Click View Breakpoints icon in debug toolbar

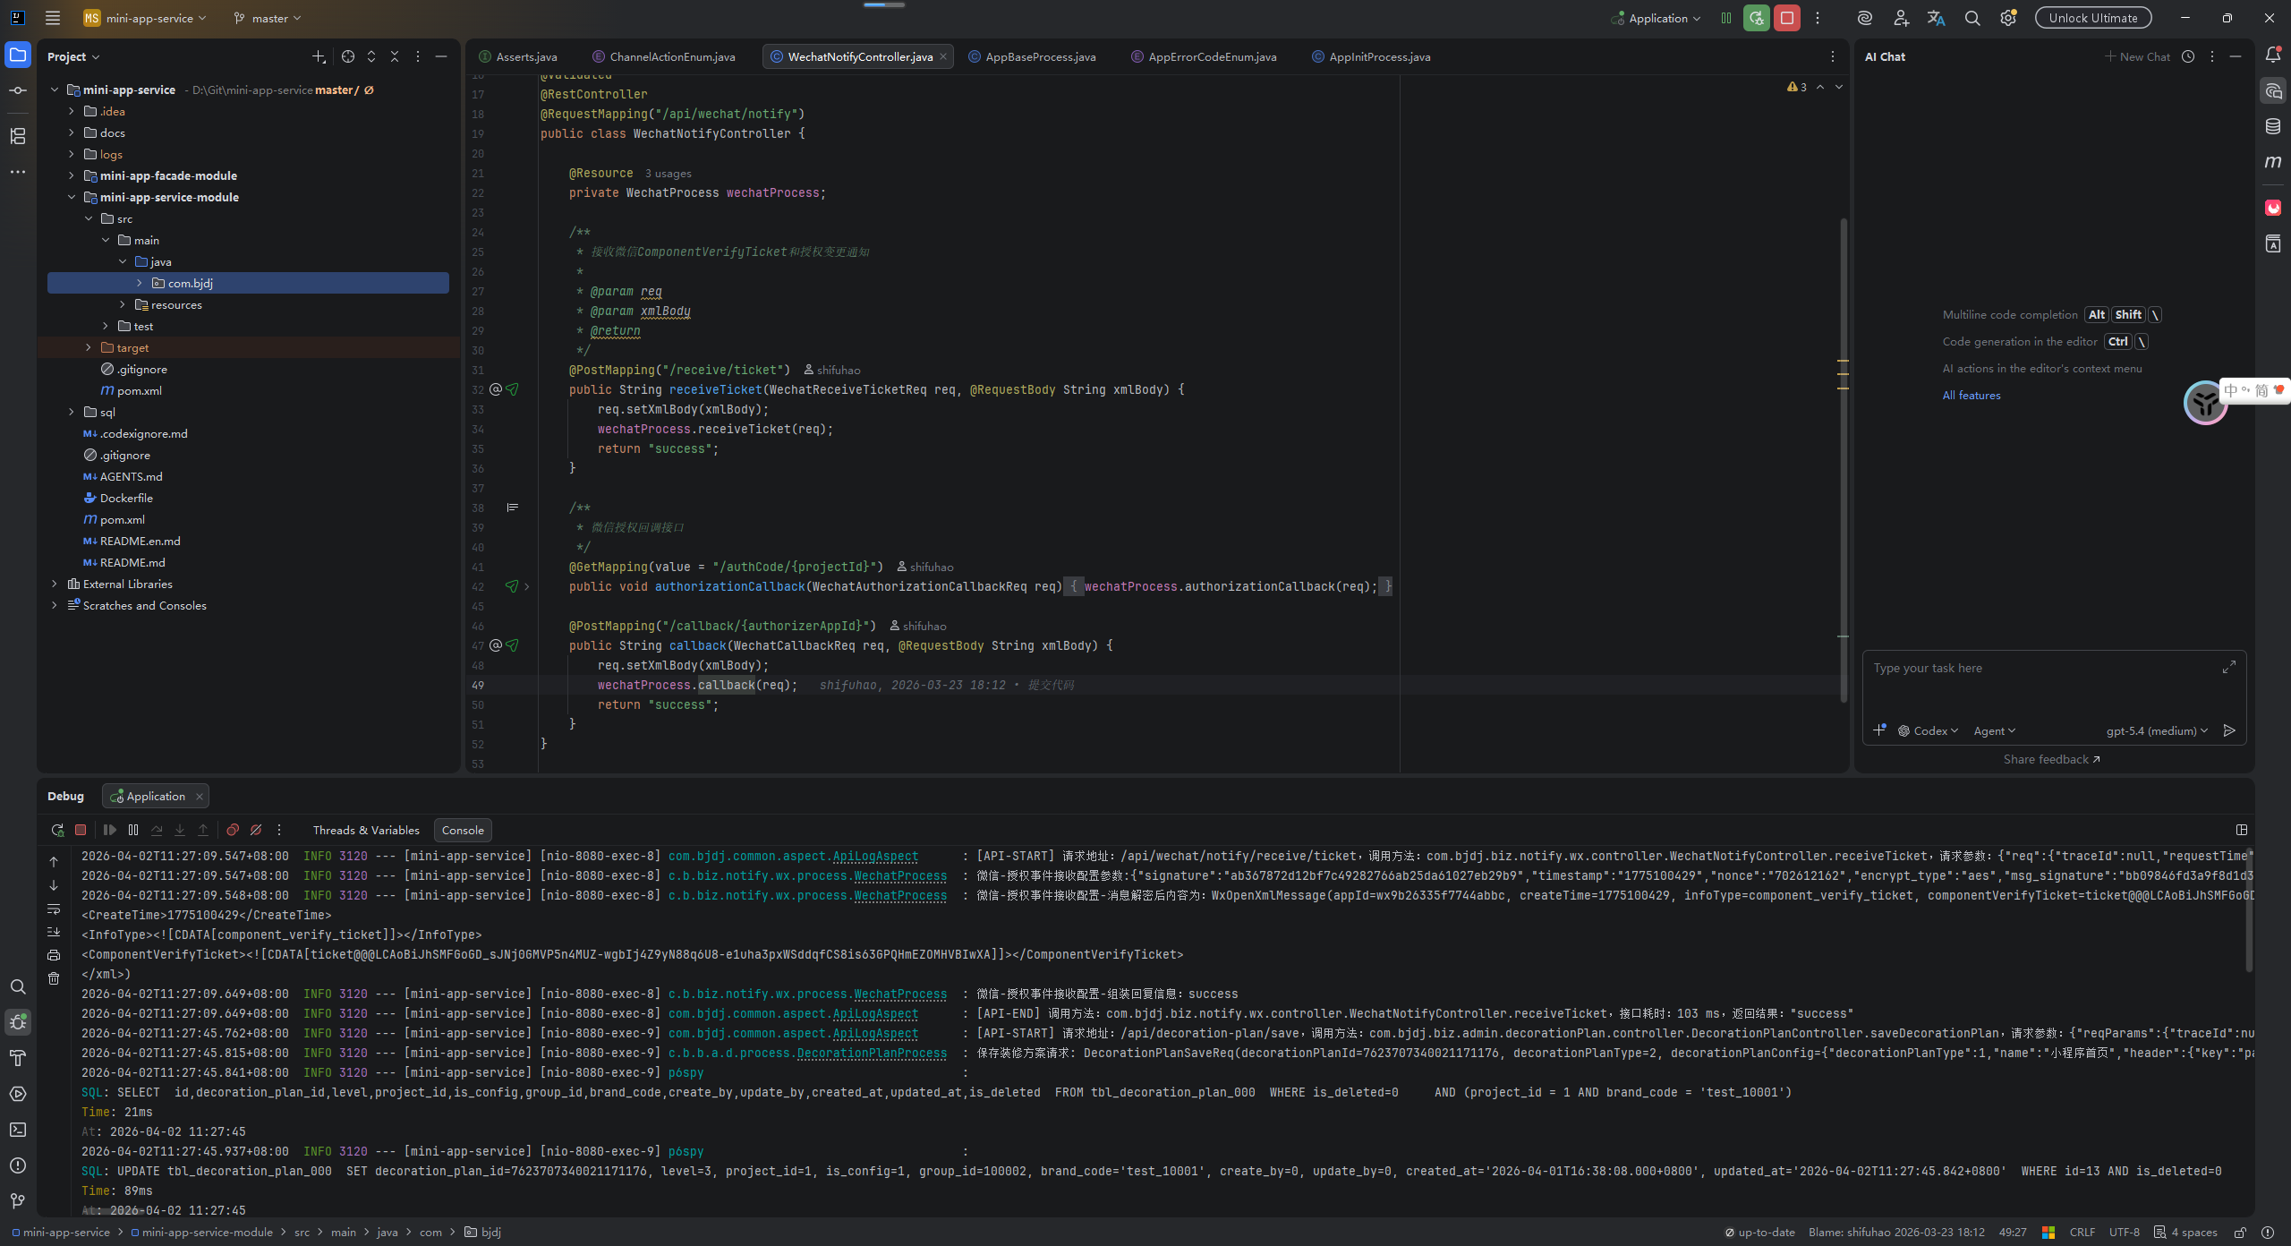point(233,830)
